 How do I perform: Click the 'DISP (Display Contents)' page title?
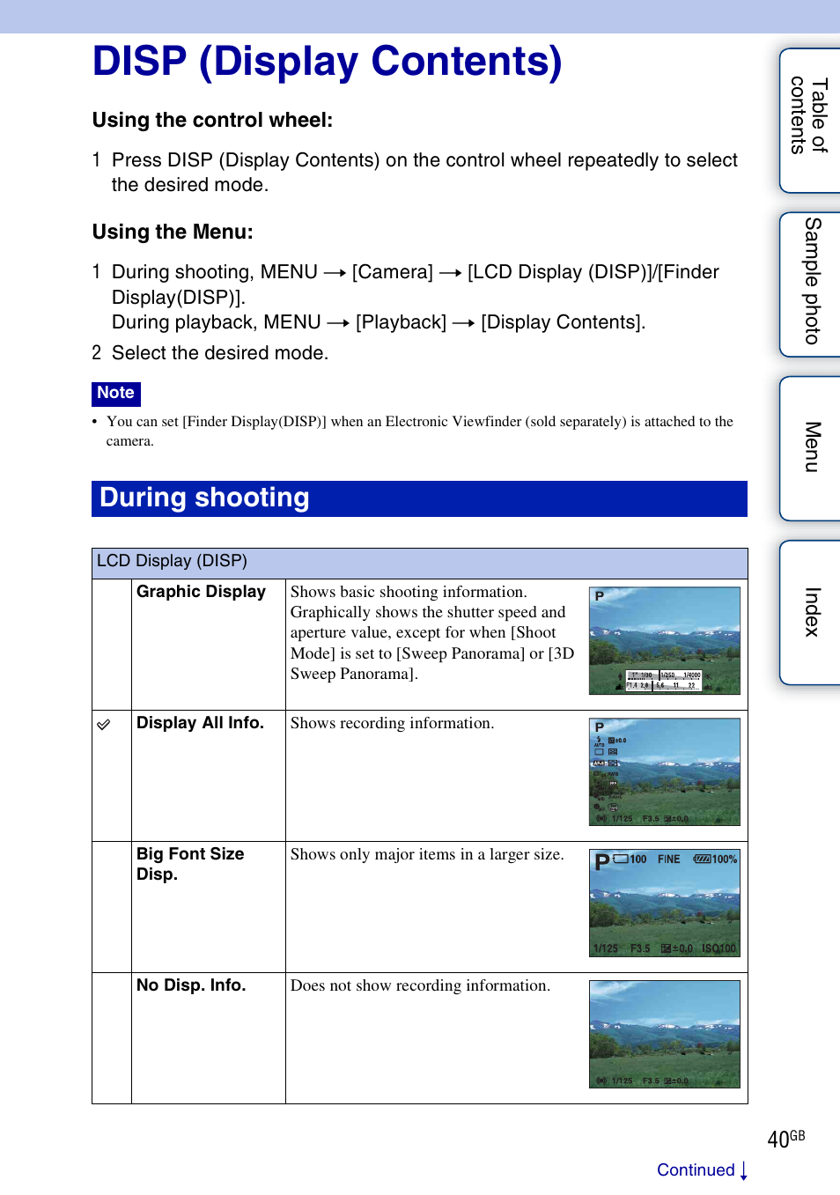(327, 62)
